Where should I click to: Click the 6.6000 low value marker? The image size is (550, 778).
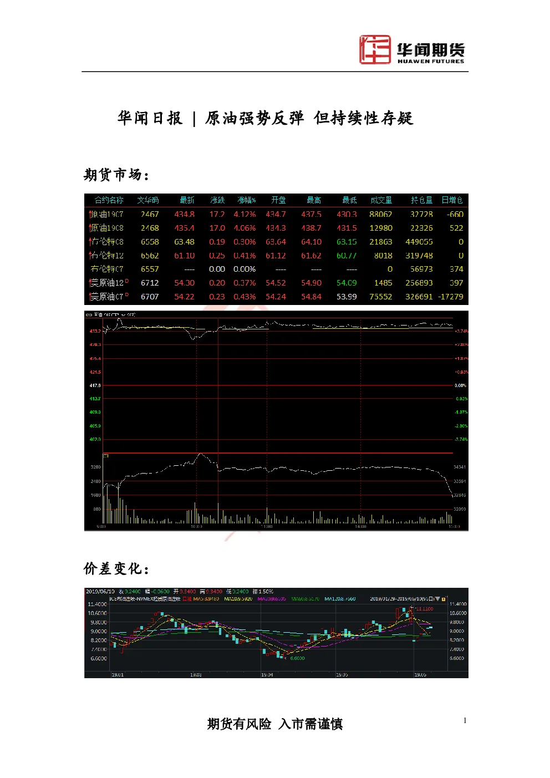(297, 658)
